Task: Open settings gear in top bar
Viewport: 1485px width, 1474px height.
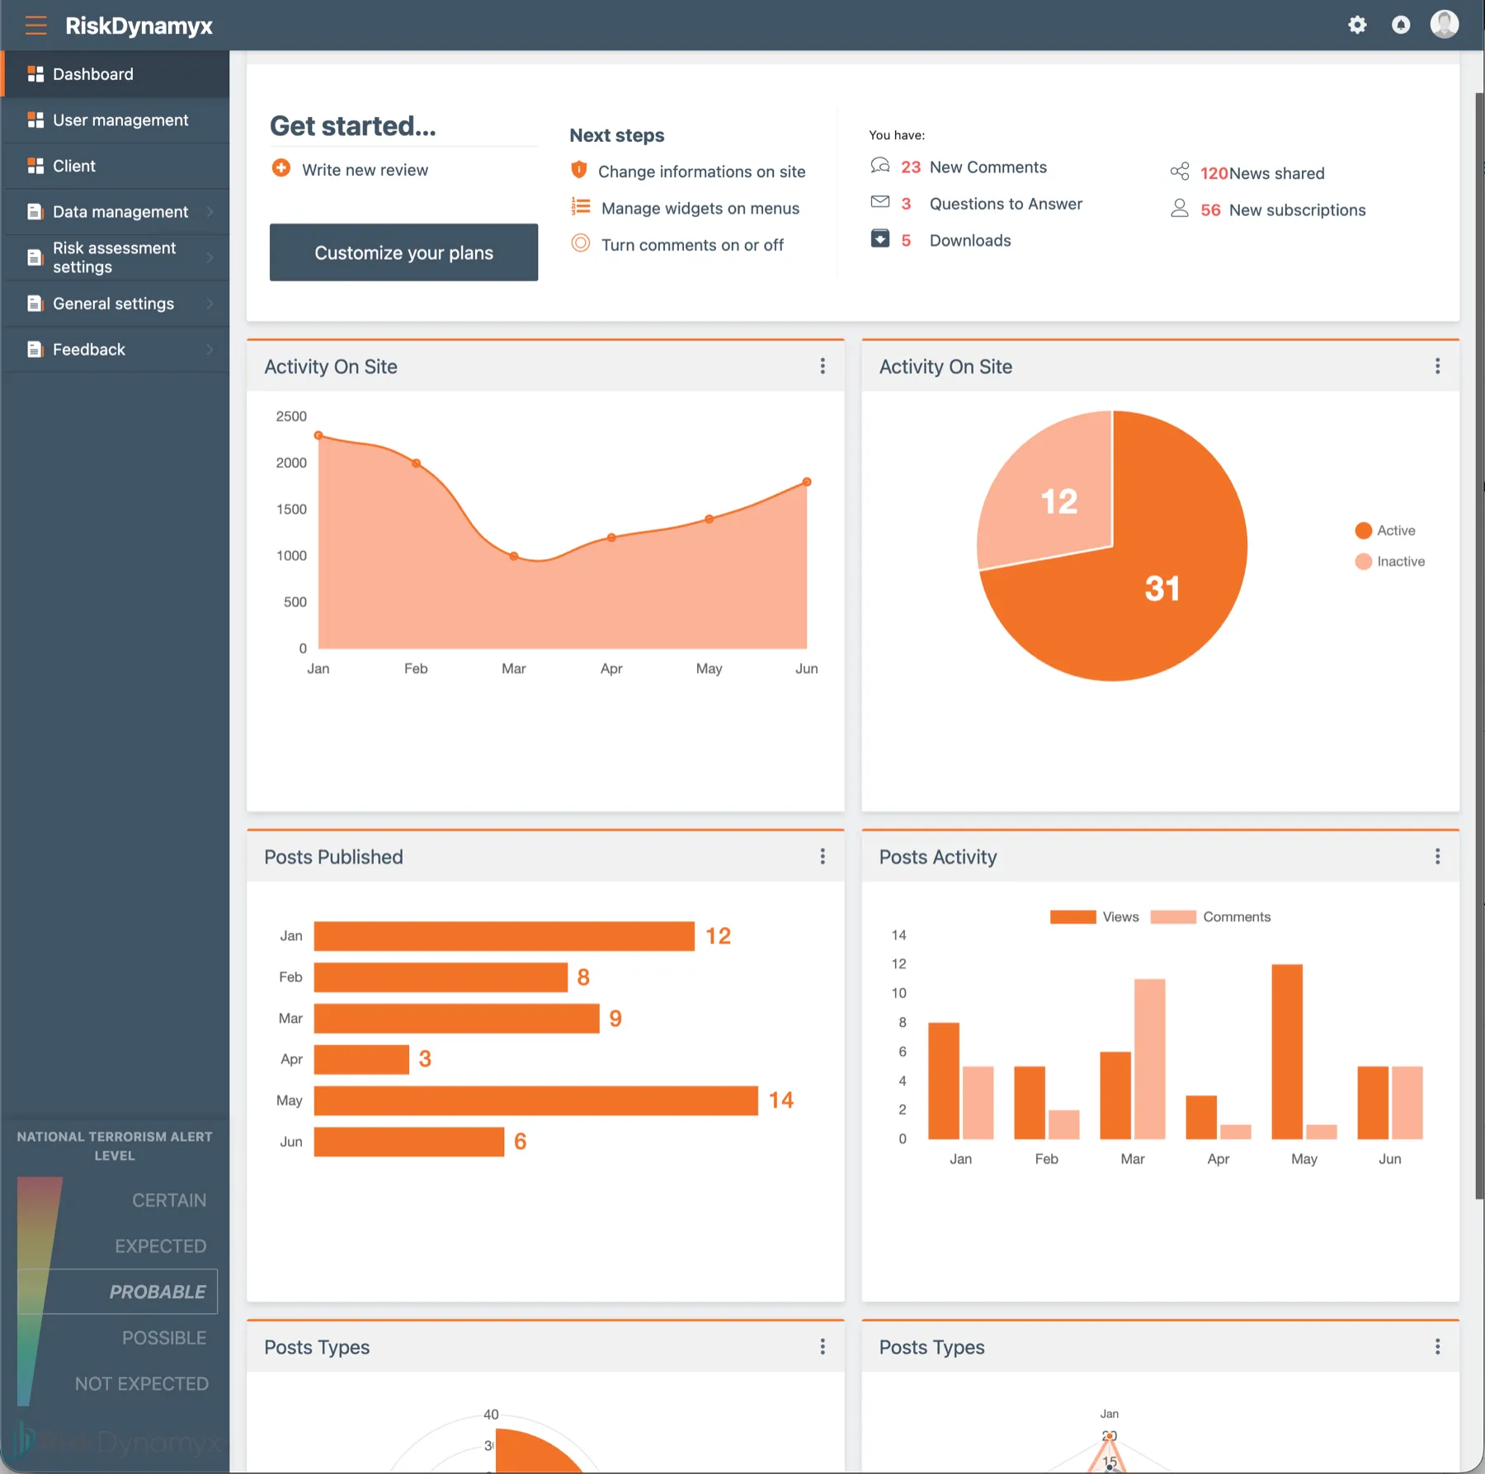Action: click(1357, 25)
